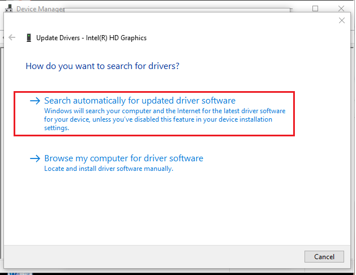The height and width of the screenshot is (275, 356).
Task: Click the arrow beside Search automatically
Action: [35, 101]
